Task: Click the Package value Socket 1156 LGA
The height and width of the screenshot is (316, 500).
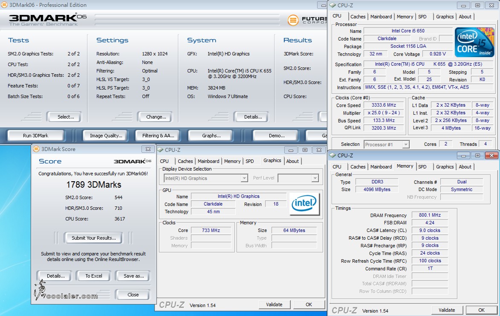Action: (x=408, y=46)
